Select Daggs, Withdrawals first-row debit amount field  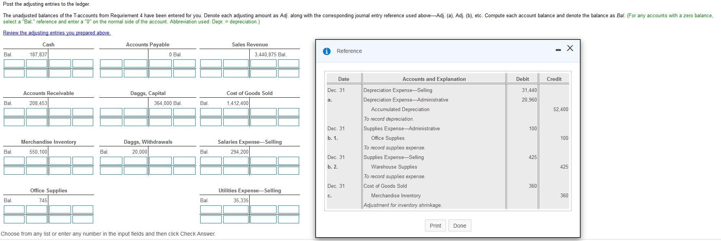pyautogui.click(x=135, y=161)
